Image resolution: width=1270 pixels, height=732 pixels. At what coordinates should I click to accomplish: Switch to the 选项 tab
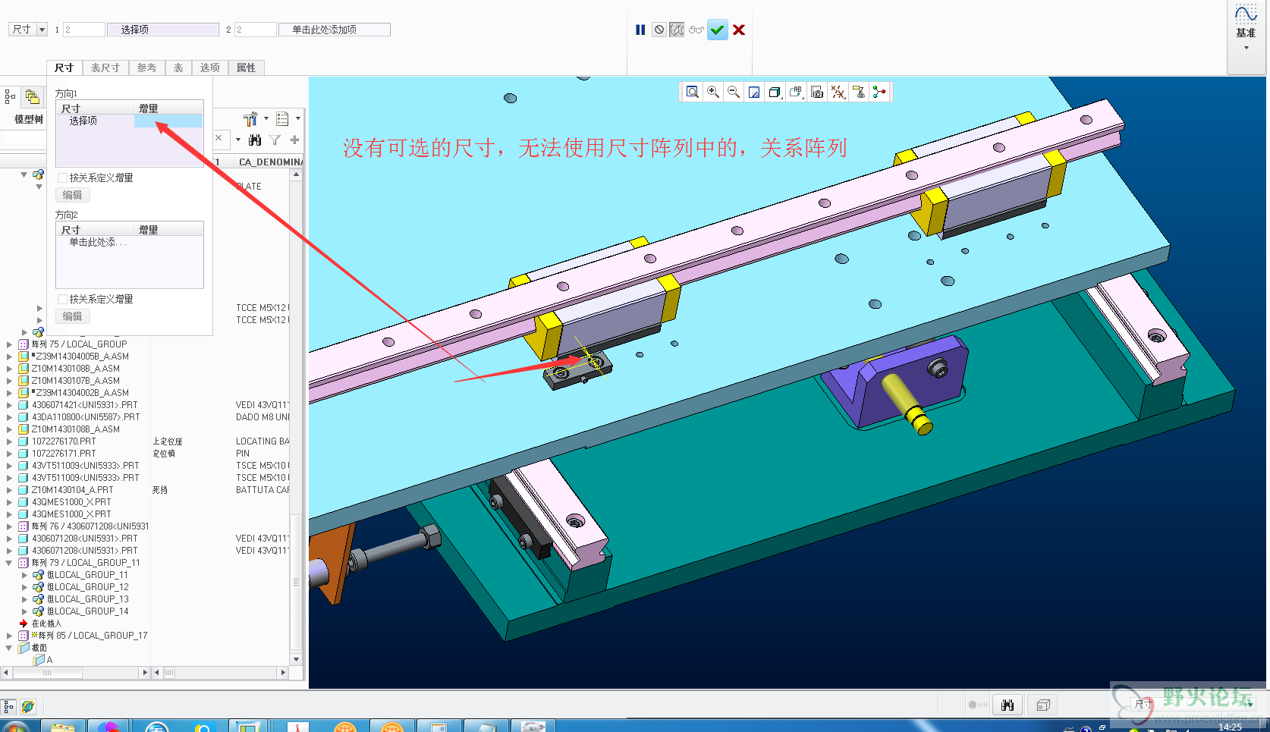tap(210, 68)
